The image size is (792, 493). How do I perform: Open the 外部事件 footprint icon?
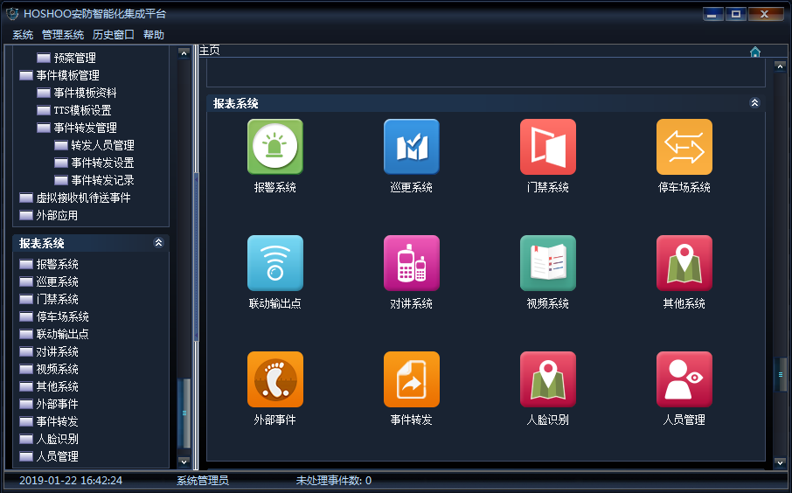(274, 379)
